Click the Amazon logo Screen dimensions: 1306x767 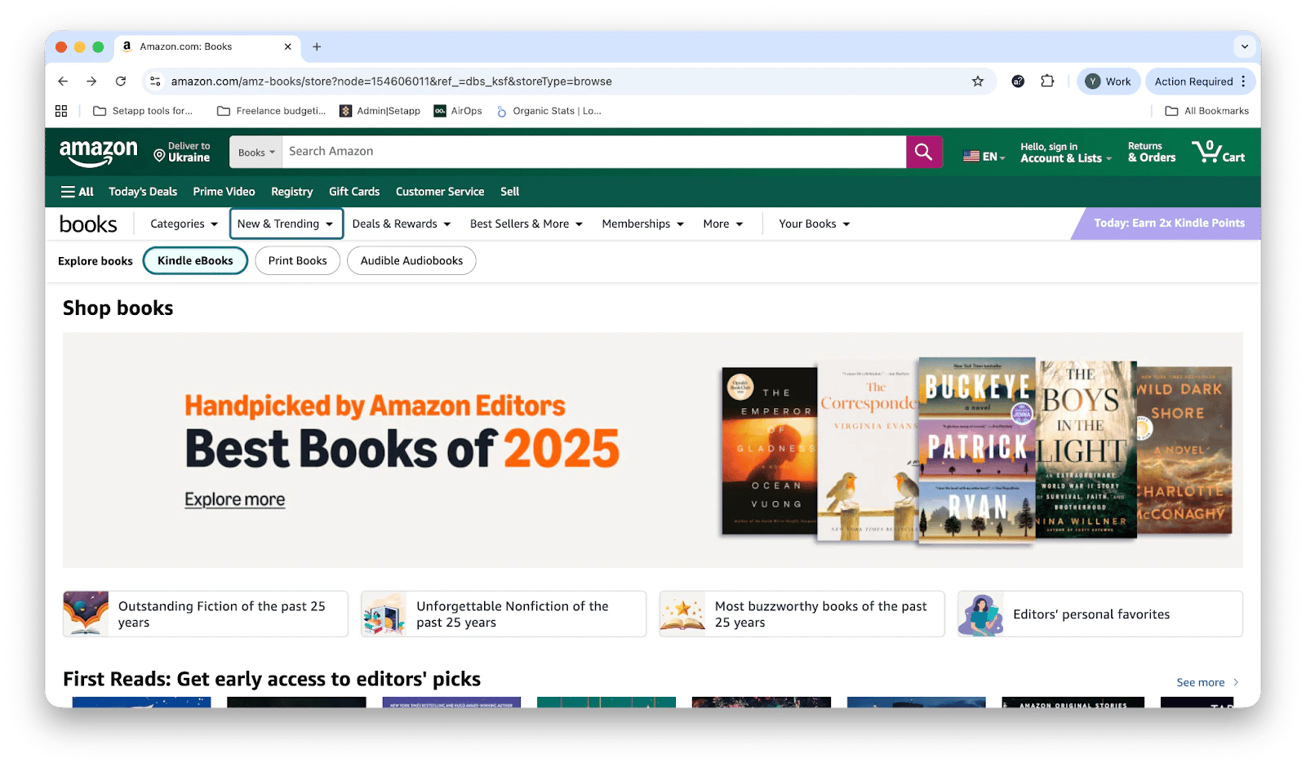99,152
